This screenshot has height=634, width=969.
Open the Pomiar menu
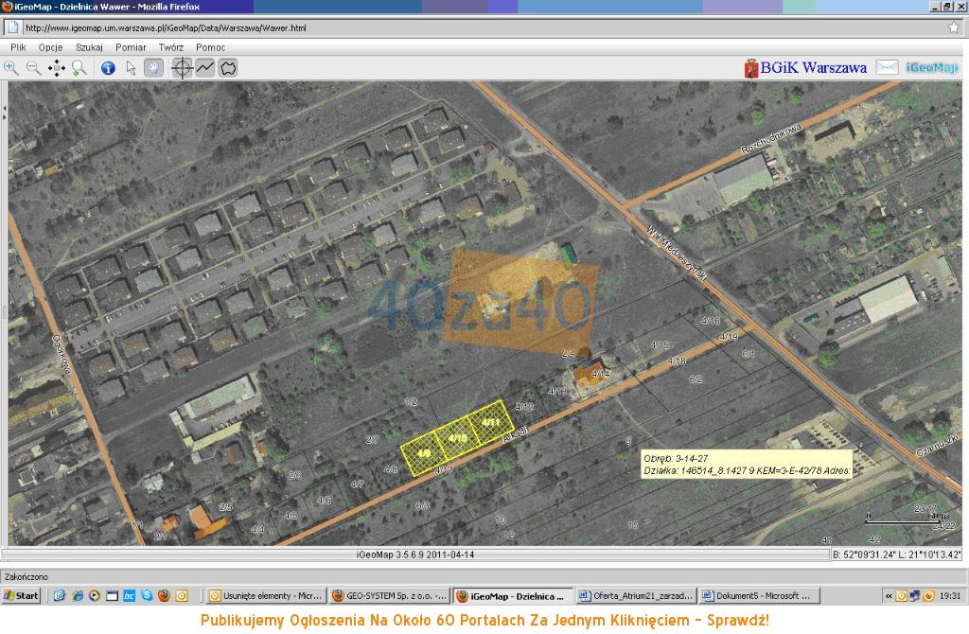[131, 47]
